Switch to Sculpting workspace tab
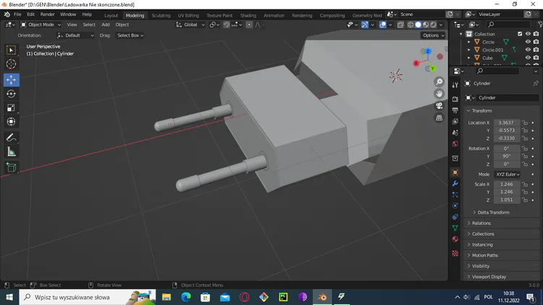Screen dimensions: 543x305 (161, 15)
